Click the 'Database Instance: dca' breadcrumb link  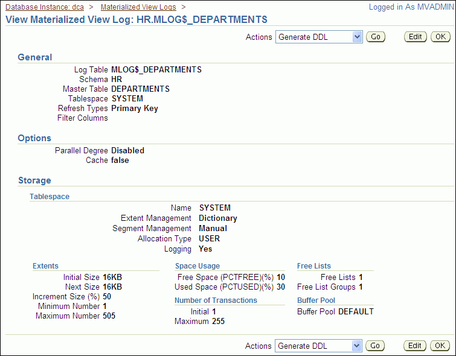click(x=44, y=7)
